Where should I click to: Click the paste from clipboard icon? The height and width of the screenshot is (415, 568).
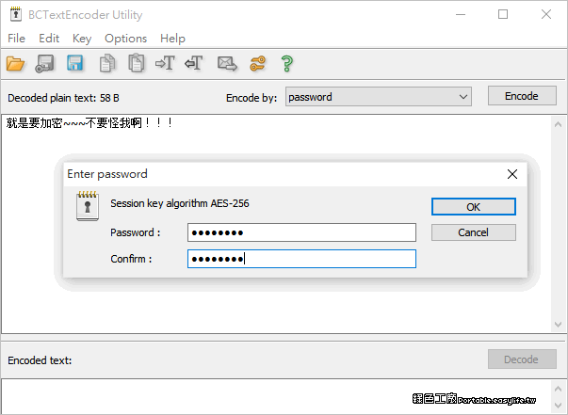pos(136,64)
